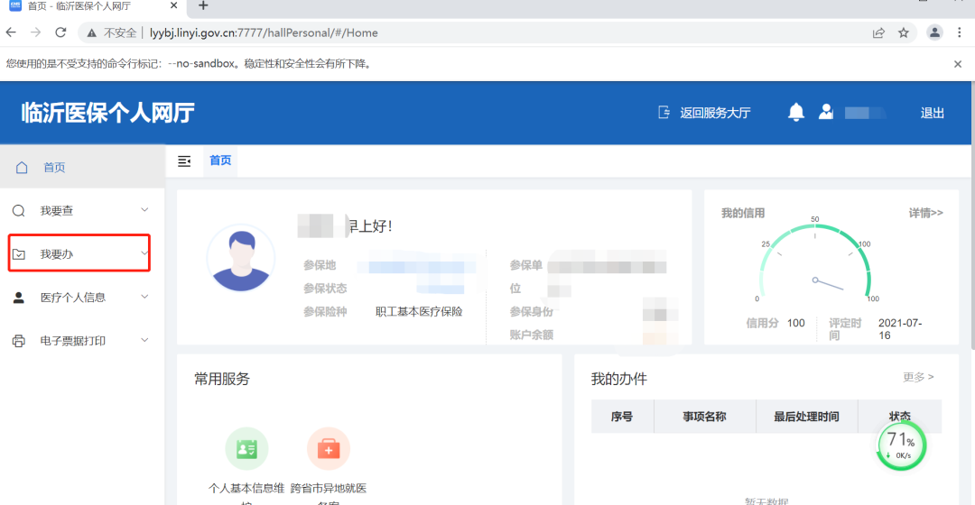Open 跨省市异地就医备案 service icon

point(328,448)
